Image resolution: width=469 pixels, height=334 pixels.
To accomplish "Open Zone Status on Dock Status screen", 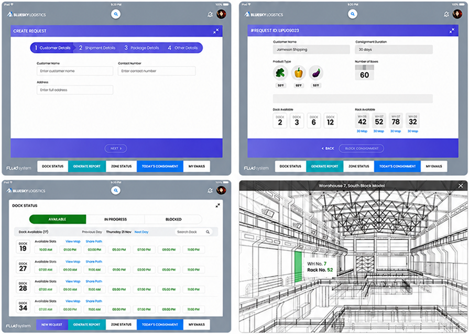I will (121, 325).
